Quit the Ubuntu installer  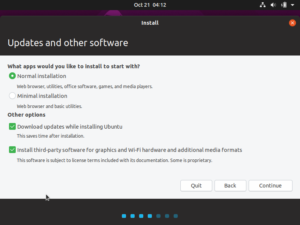196,186
